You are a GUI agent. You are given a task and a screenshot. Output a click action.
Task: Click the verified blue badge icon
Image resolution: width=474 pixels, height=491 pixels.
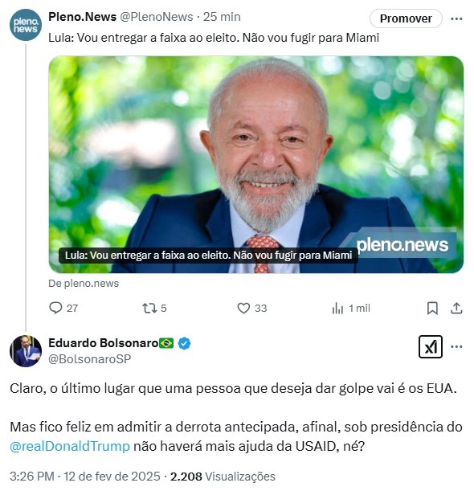coord(184,343)
